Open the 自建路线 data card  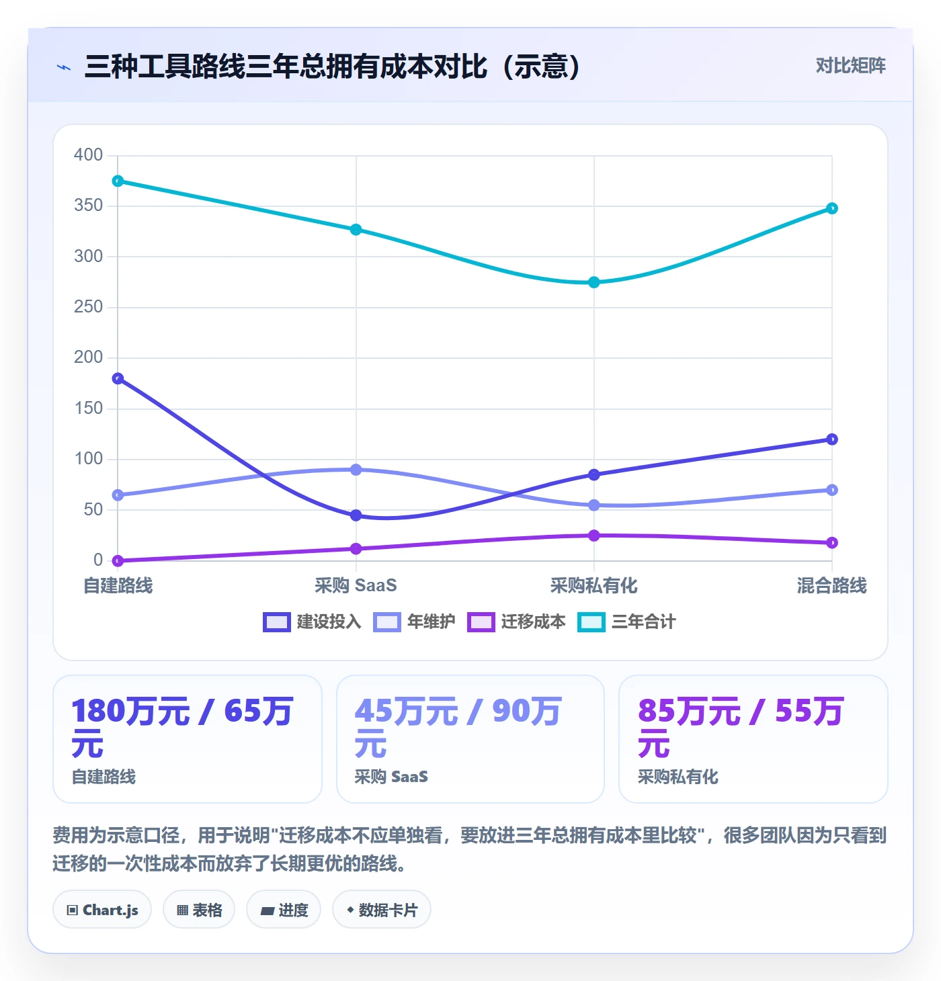[x=188, y=739]
